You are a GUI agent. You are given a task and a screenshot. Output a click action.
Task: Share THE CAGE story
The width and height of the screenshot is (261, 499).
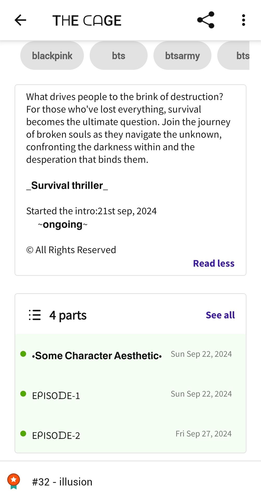(x=206, y=20)
